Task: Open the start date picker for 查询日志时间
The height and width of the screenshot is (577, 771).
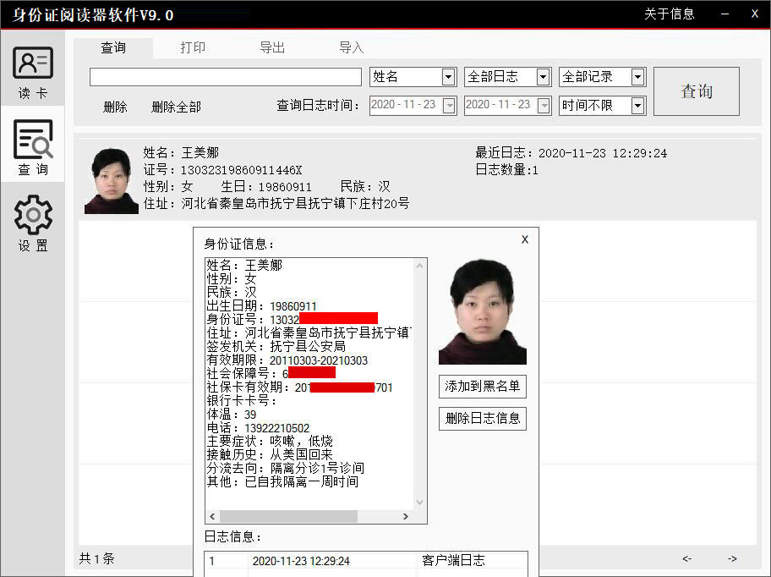Action: (450, 105)
